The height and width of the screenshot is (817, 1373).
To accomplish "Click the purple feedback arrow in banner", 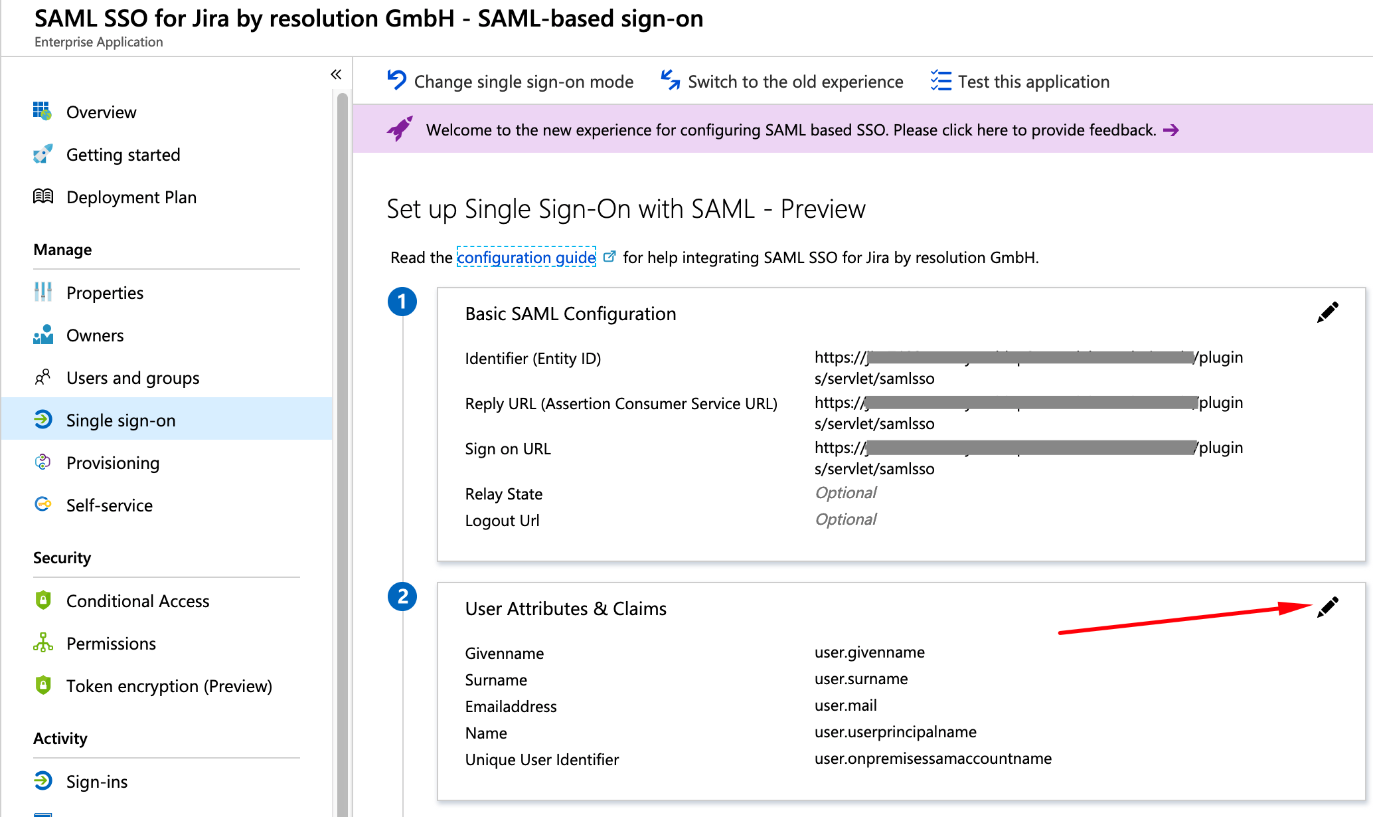I will (x=1171, y=130).
